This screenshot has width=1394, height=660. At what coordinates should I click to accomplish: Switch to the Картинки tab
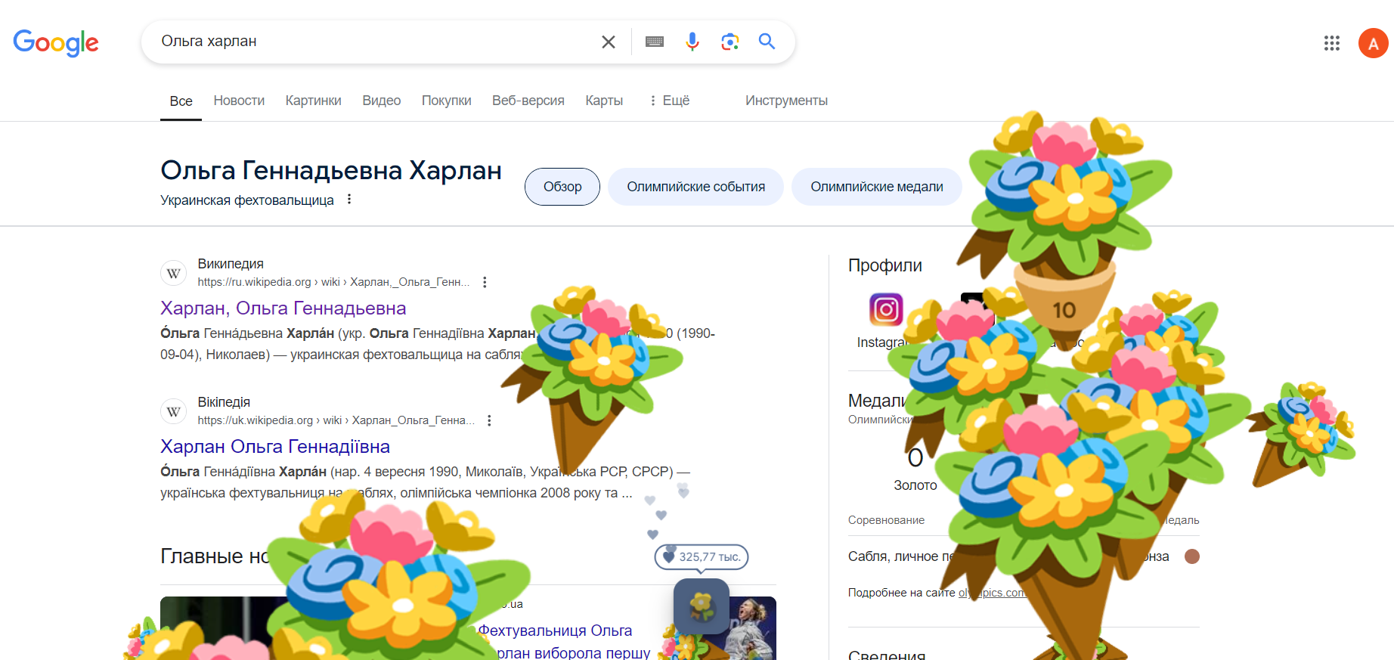click(x=313, y=101)
